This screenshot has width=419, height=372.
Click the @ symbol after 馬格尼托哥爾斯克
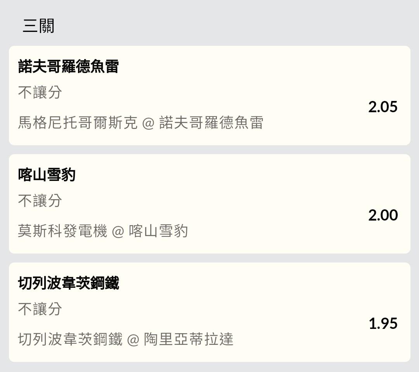click(148, 123)
